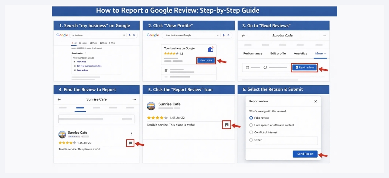The image size is (389, 178).
Task: Click back arrow in step 3 Sunrise Cafe header
Action: pos(243,36)
